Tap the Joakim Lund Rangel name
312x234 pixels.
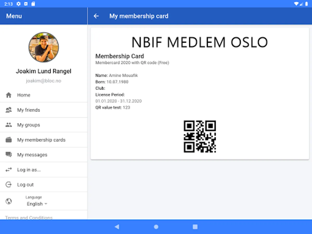44,71
